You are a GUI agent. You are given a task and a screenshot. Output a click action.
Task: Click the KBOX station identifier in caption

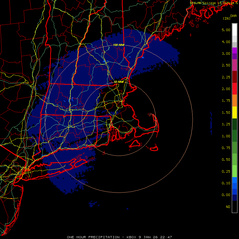[131, 237]
